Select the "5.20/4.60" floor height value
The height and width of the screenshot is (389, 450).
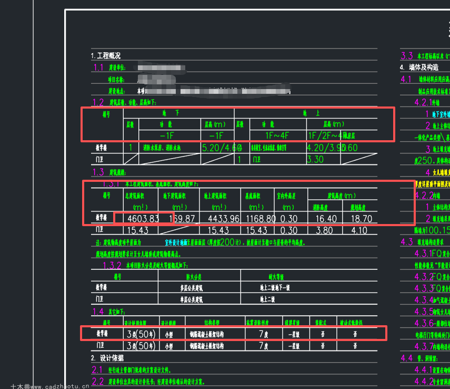[x=222, y=148]
